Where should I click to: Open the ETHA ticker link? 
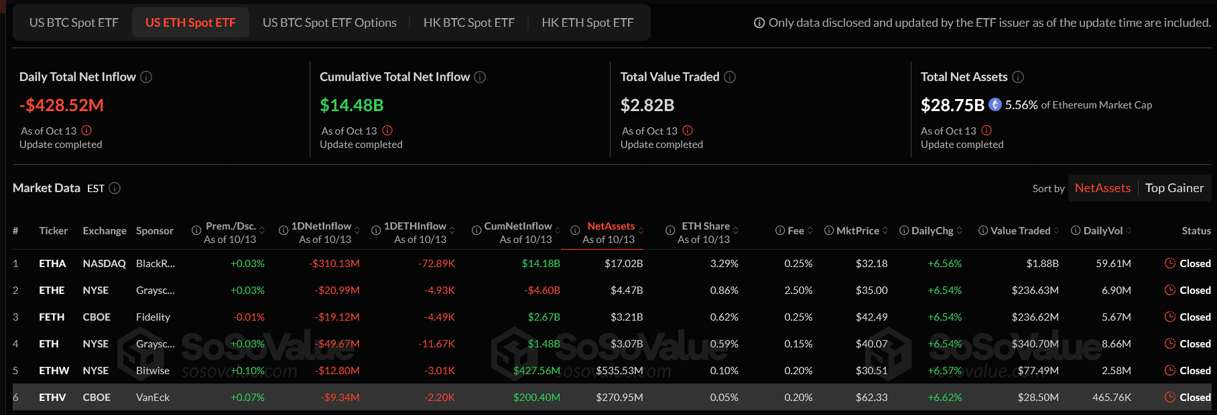pyautogui.click(x=52, y=263)
